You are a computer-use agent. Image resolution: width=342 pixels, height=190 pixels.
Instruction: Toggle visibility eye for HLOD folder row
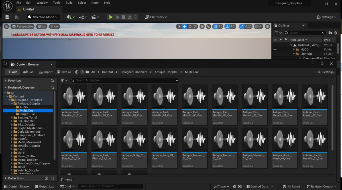point(275,49)
